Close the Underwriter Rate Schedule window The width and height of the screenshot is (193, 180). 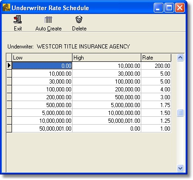coord(180,8)
